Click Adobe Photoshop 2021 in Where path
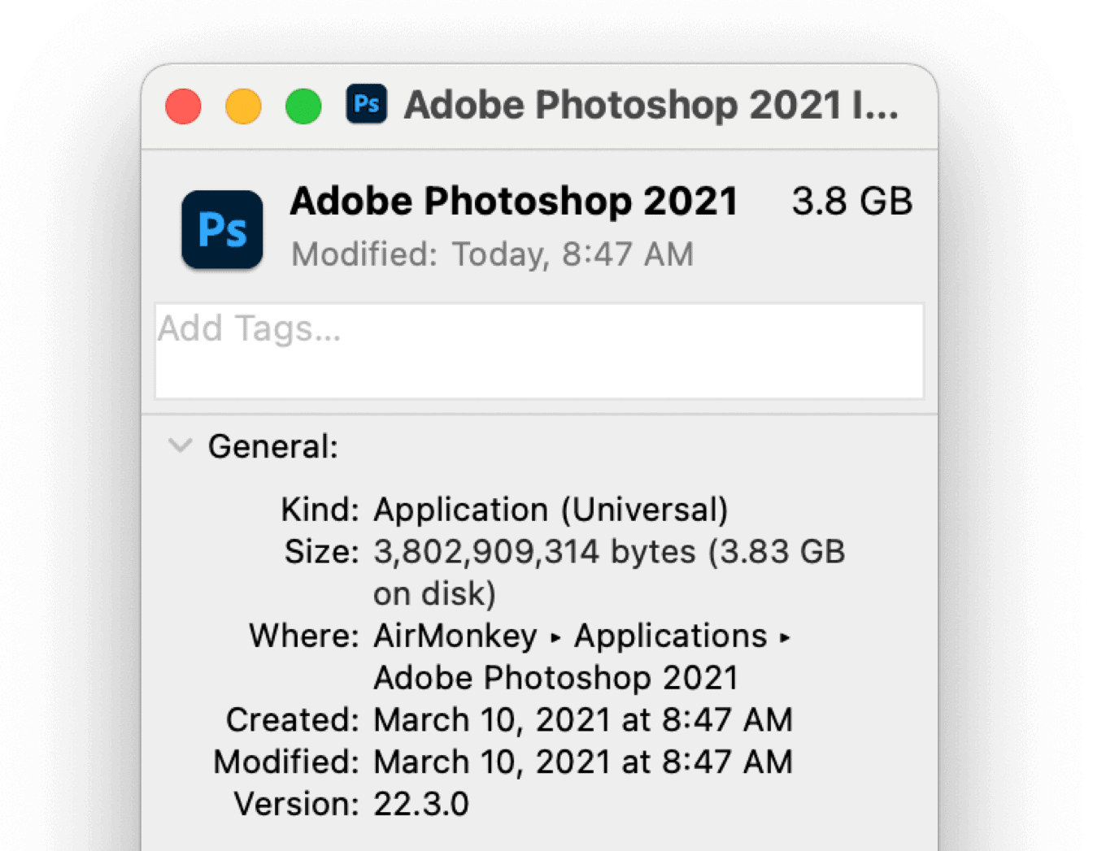 coord(555,678)
